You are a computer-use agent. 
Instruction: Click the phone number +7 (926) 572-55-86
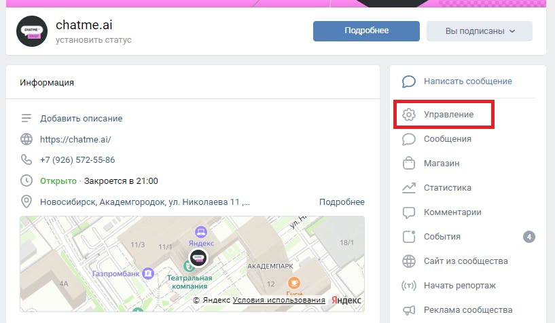[77, 159]
